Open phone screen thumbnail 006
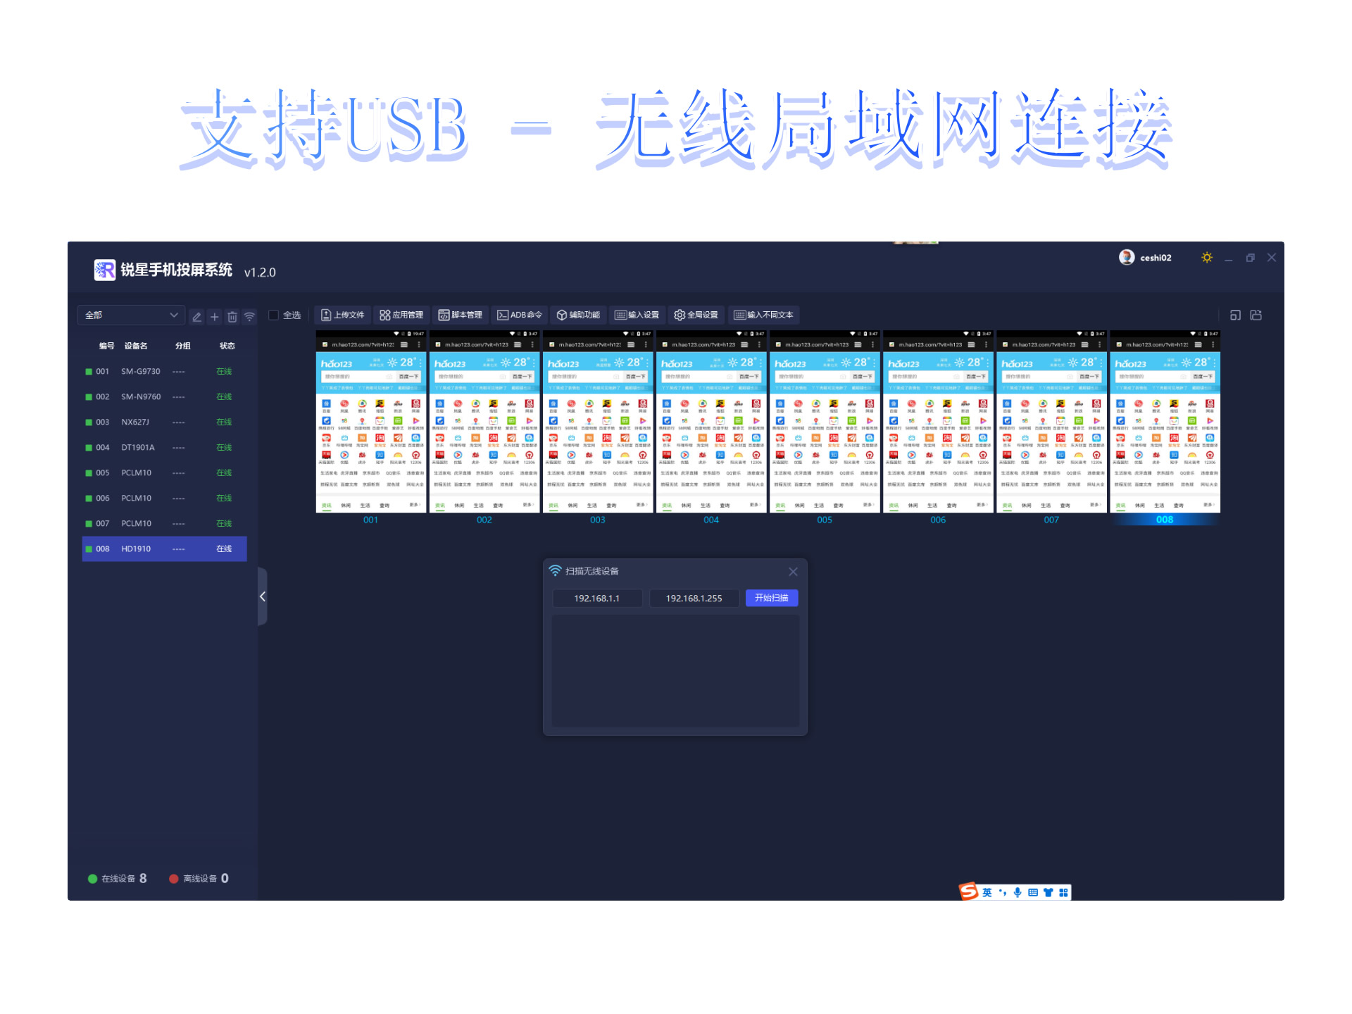The height and width of the screenshot is (1014, 1352). [938, 421]
